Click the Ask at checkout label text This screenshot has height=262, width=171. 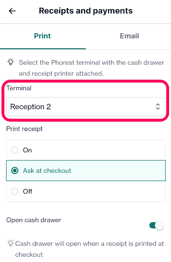47,171
